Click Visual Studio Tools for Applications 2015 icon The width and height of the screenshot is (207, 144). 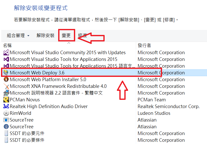[x=6, y=59]
